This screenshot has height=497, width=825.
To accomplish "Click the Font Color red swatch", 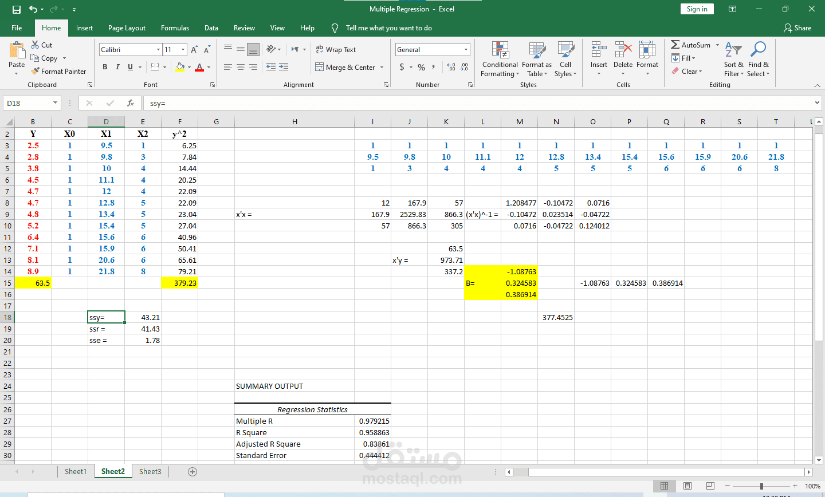I will [199, 67].
